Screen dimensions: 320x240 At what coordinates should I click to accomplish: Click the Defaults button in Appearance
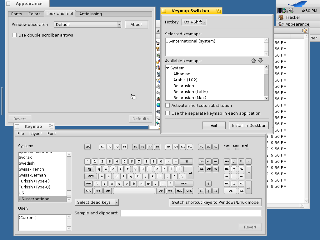click(x=140, y=119)
